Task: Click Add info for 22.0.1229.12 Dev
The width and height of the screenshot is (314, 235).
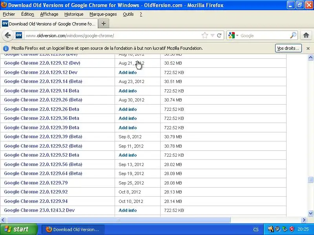Action: [x=128, y=72]
